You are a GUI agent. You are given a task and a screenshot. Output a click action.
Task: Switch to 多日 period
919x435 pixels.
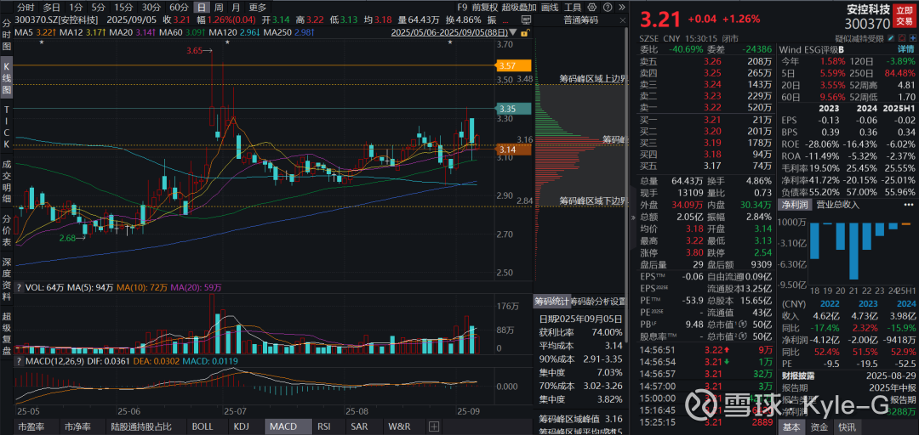pyautogui.click(x=52, y=8)
